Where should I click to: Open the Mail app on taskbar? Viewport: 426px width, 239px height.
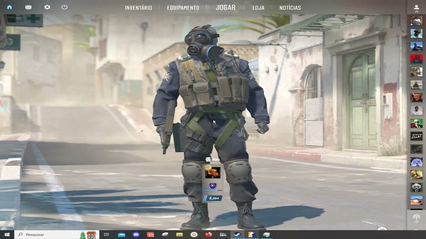tap(121, 235)
